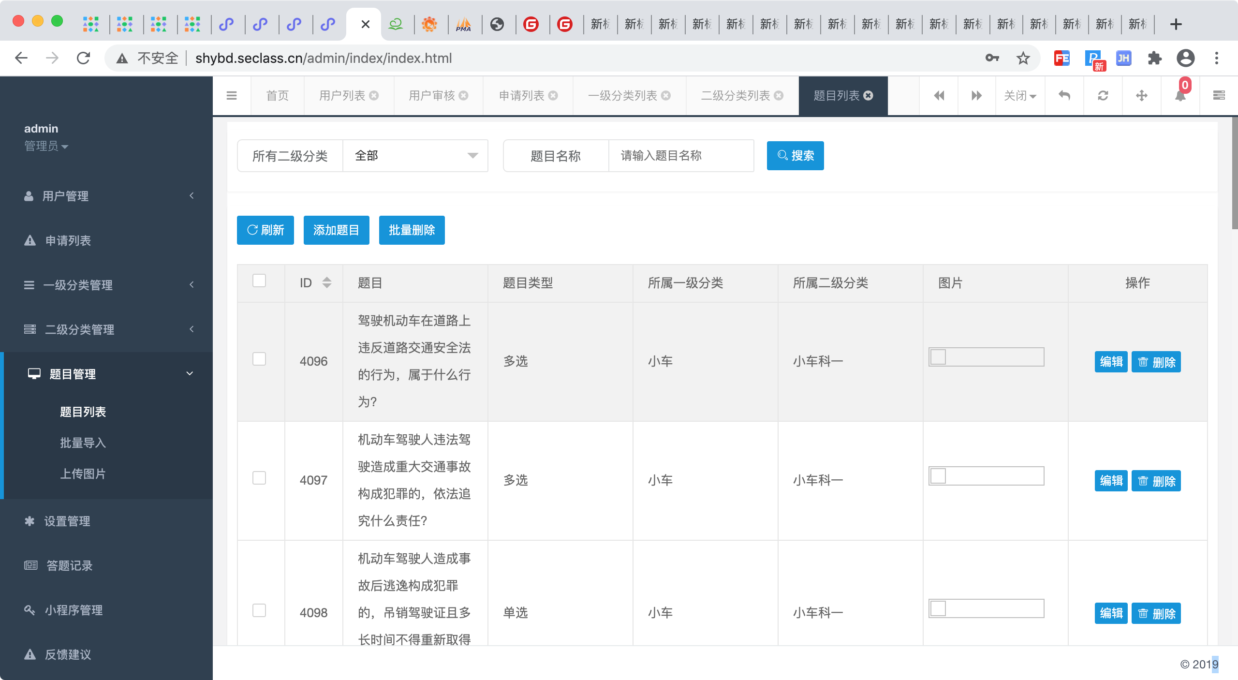Click the fullscreen move arrows icon

[x=1142, y=96]
